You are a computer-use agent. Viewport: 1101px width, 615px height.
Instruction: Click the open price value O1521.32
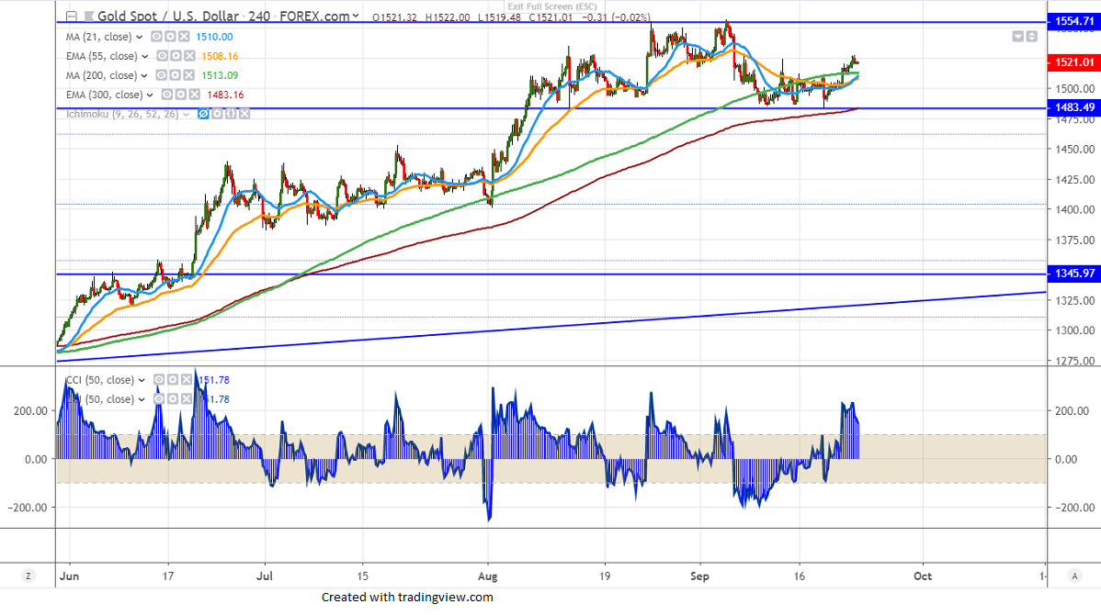394,17
